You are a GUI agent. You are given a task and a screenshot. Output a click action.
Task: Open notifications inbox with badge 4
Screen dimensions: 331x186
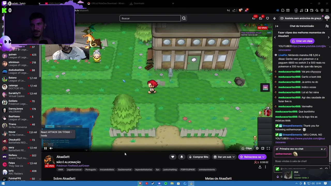261,18
